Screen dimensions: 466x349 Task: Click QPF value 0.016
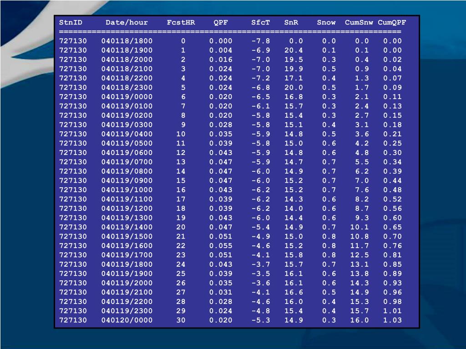tap(221, 60)
